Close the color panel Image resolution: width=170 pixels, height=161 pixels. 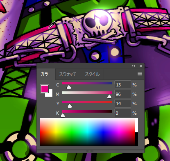pos(141,66)
